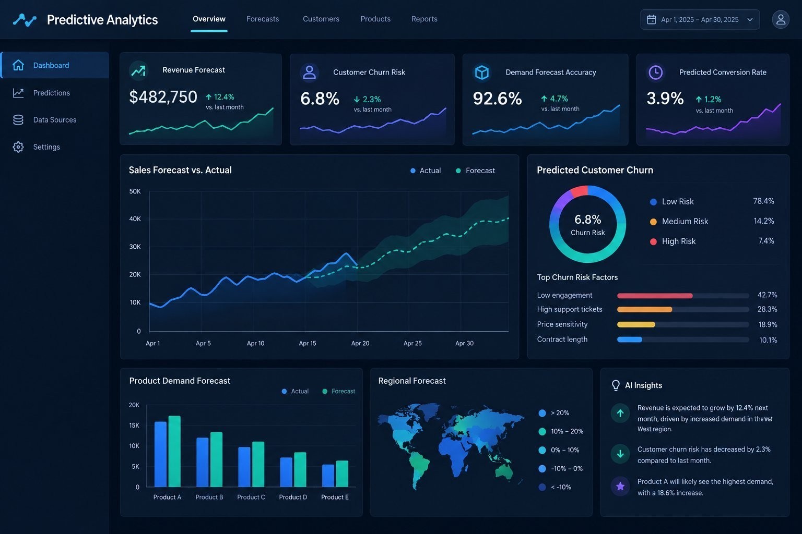Select the Dashboard home icon in sidebar
This screenshot has height=534, width=802.
click(18, 65)
